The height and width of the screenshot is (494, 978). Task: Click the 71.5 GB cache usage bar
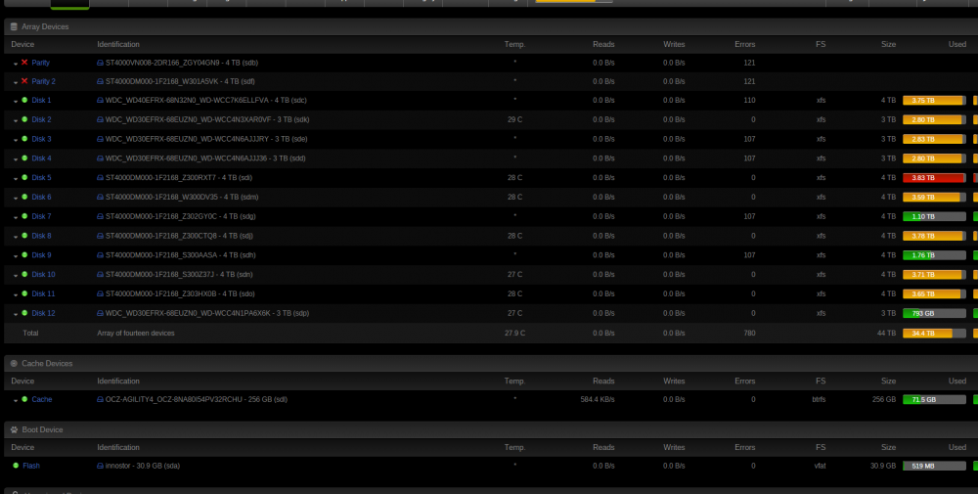934,399
